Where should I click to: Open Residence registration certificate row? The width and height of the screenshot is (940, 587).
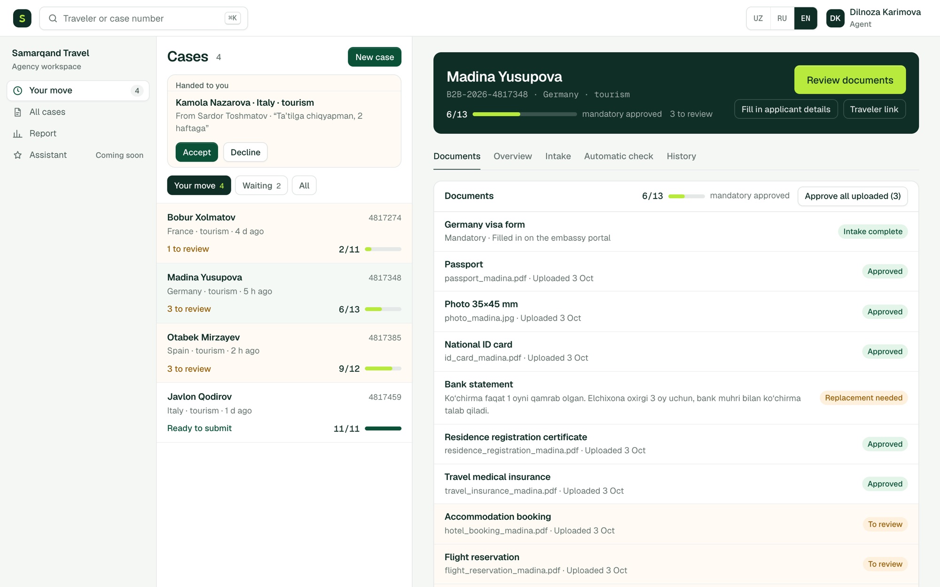coord(676,444)
